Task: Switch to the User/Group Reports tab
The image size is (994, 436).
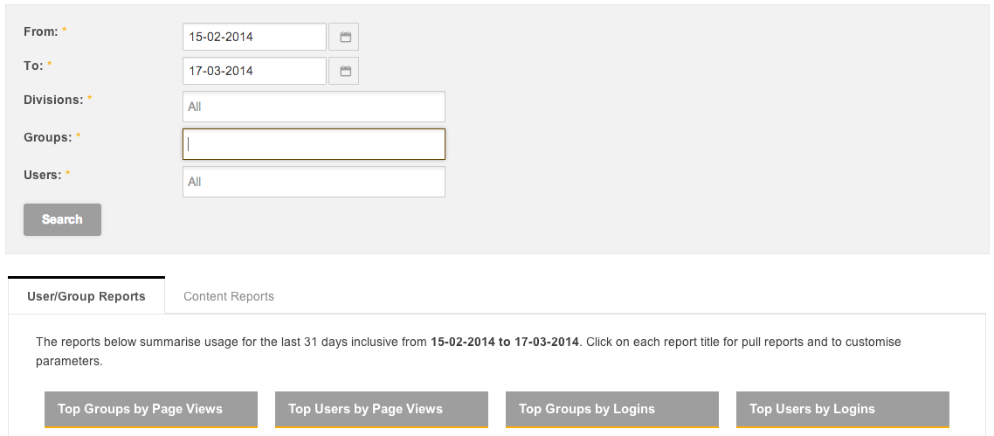Action: [86, 296]
